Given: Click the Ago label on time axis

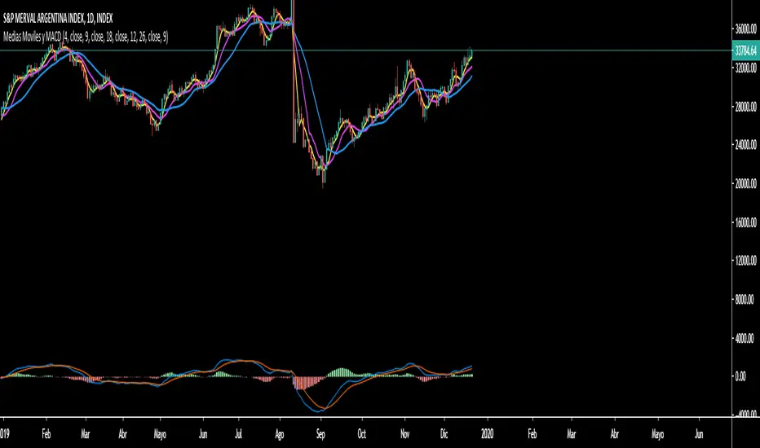Looking at the screenshot, I should point(280,434).
